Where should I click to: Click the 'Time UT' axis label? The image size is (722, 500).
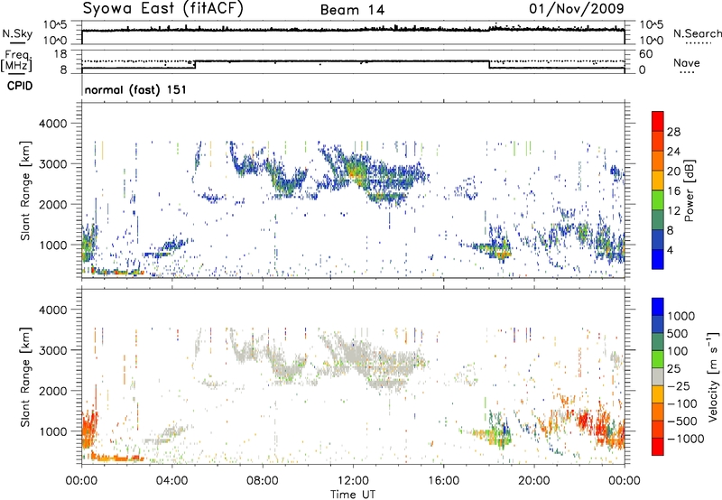(x=353, y=495)
